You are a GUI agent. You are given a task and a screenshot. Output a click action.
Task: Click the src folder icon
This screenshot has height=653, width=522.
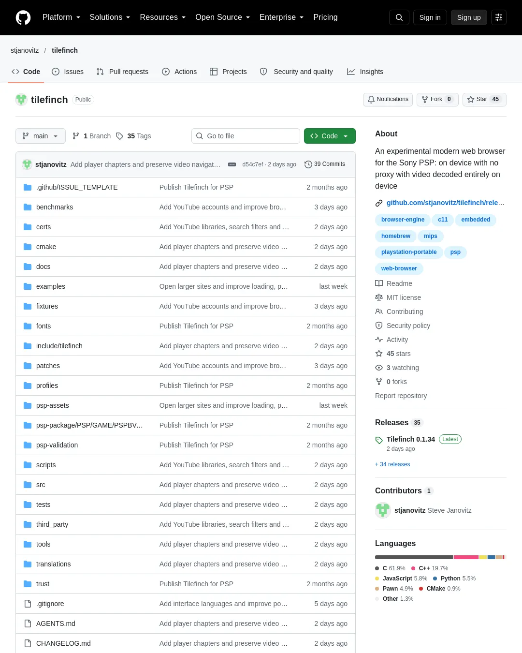tap(28, 485)
